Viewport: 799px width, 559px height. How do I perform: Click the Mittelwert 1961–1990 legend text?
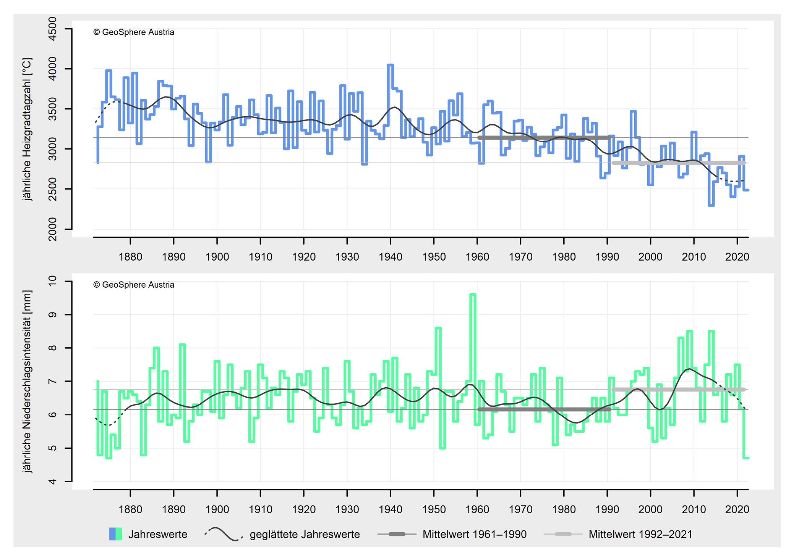(474, 534)
